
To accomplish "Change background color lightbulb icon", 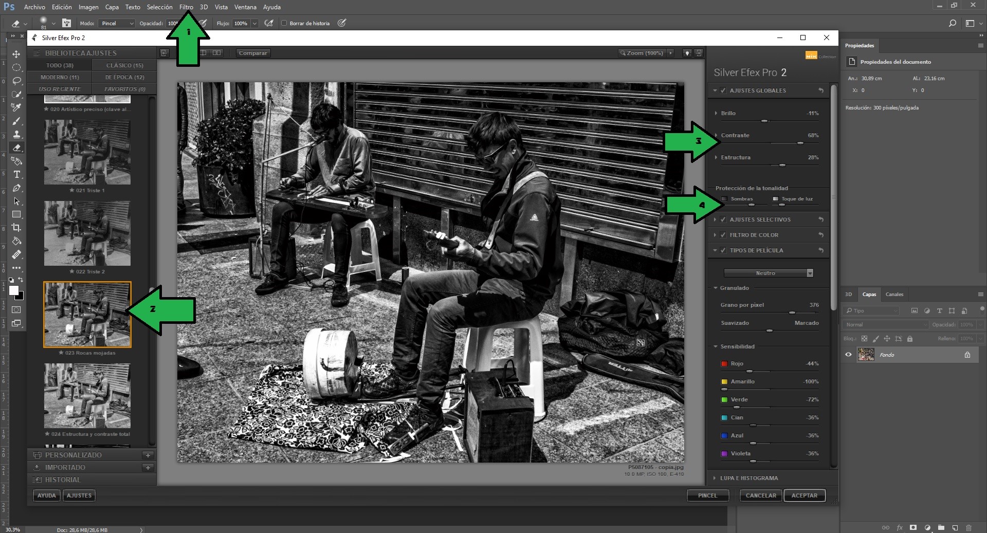I will pos(687,53).
